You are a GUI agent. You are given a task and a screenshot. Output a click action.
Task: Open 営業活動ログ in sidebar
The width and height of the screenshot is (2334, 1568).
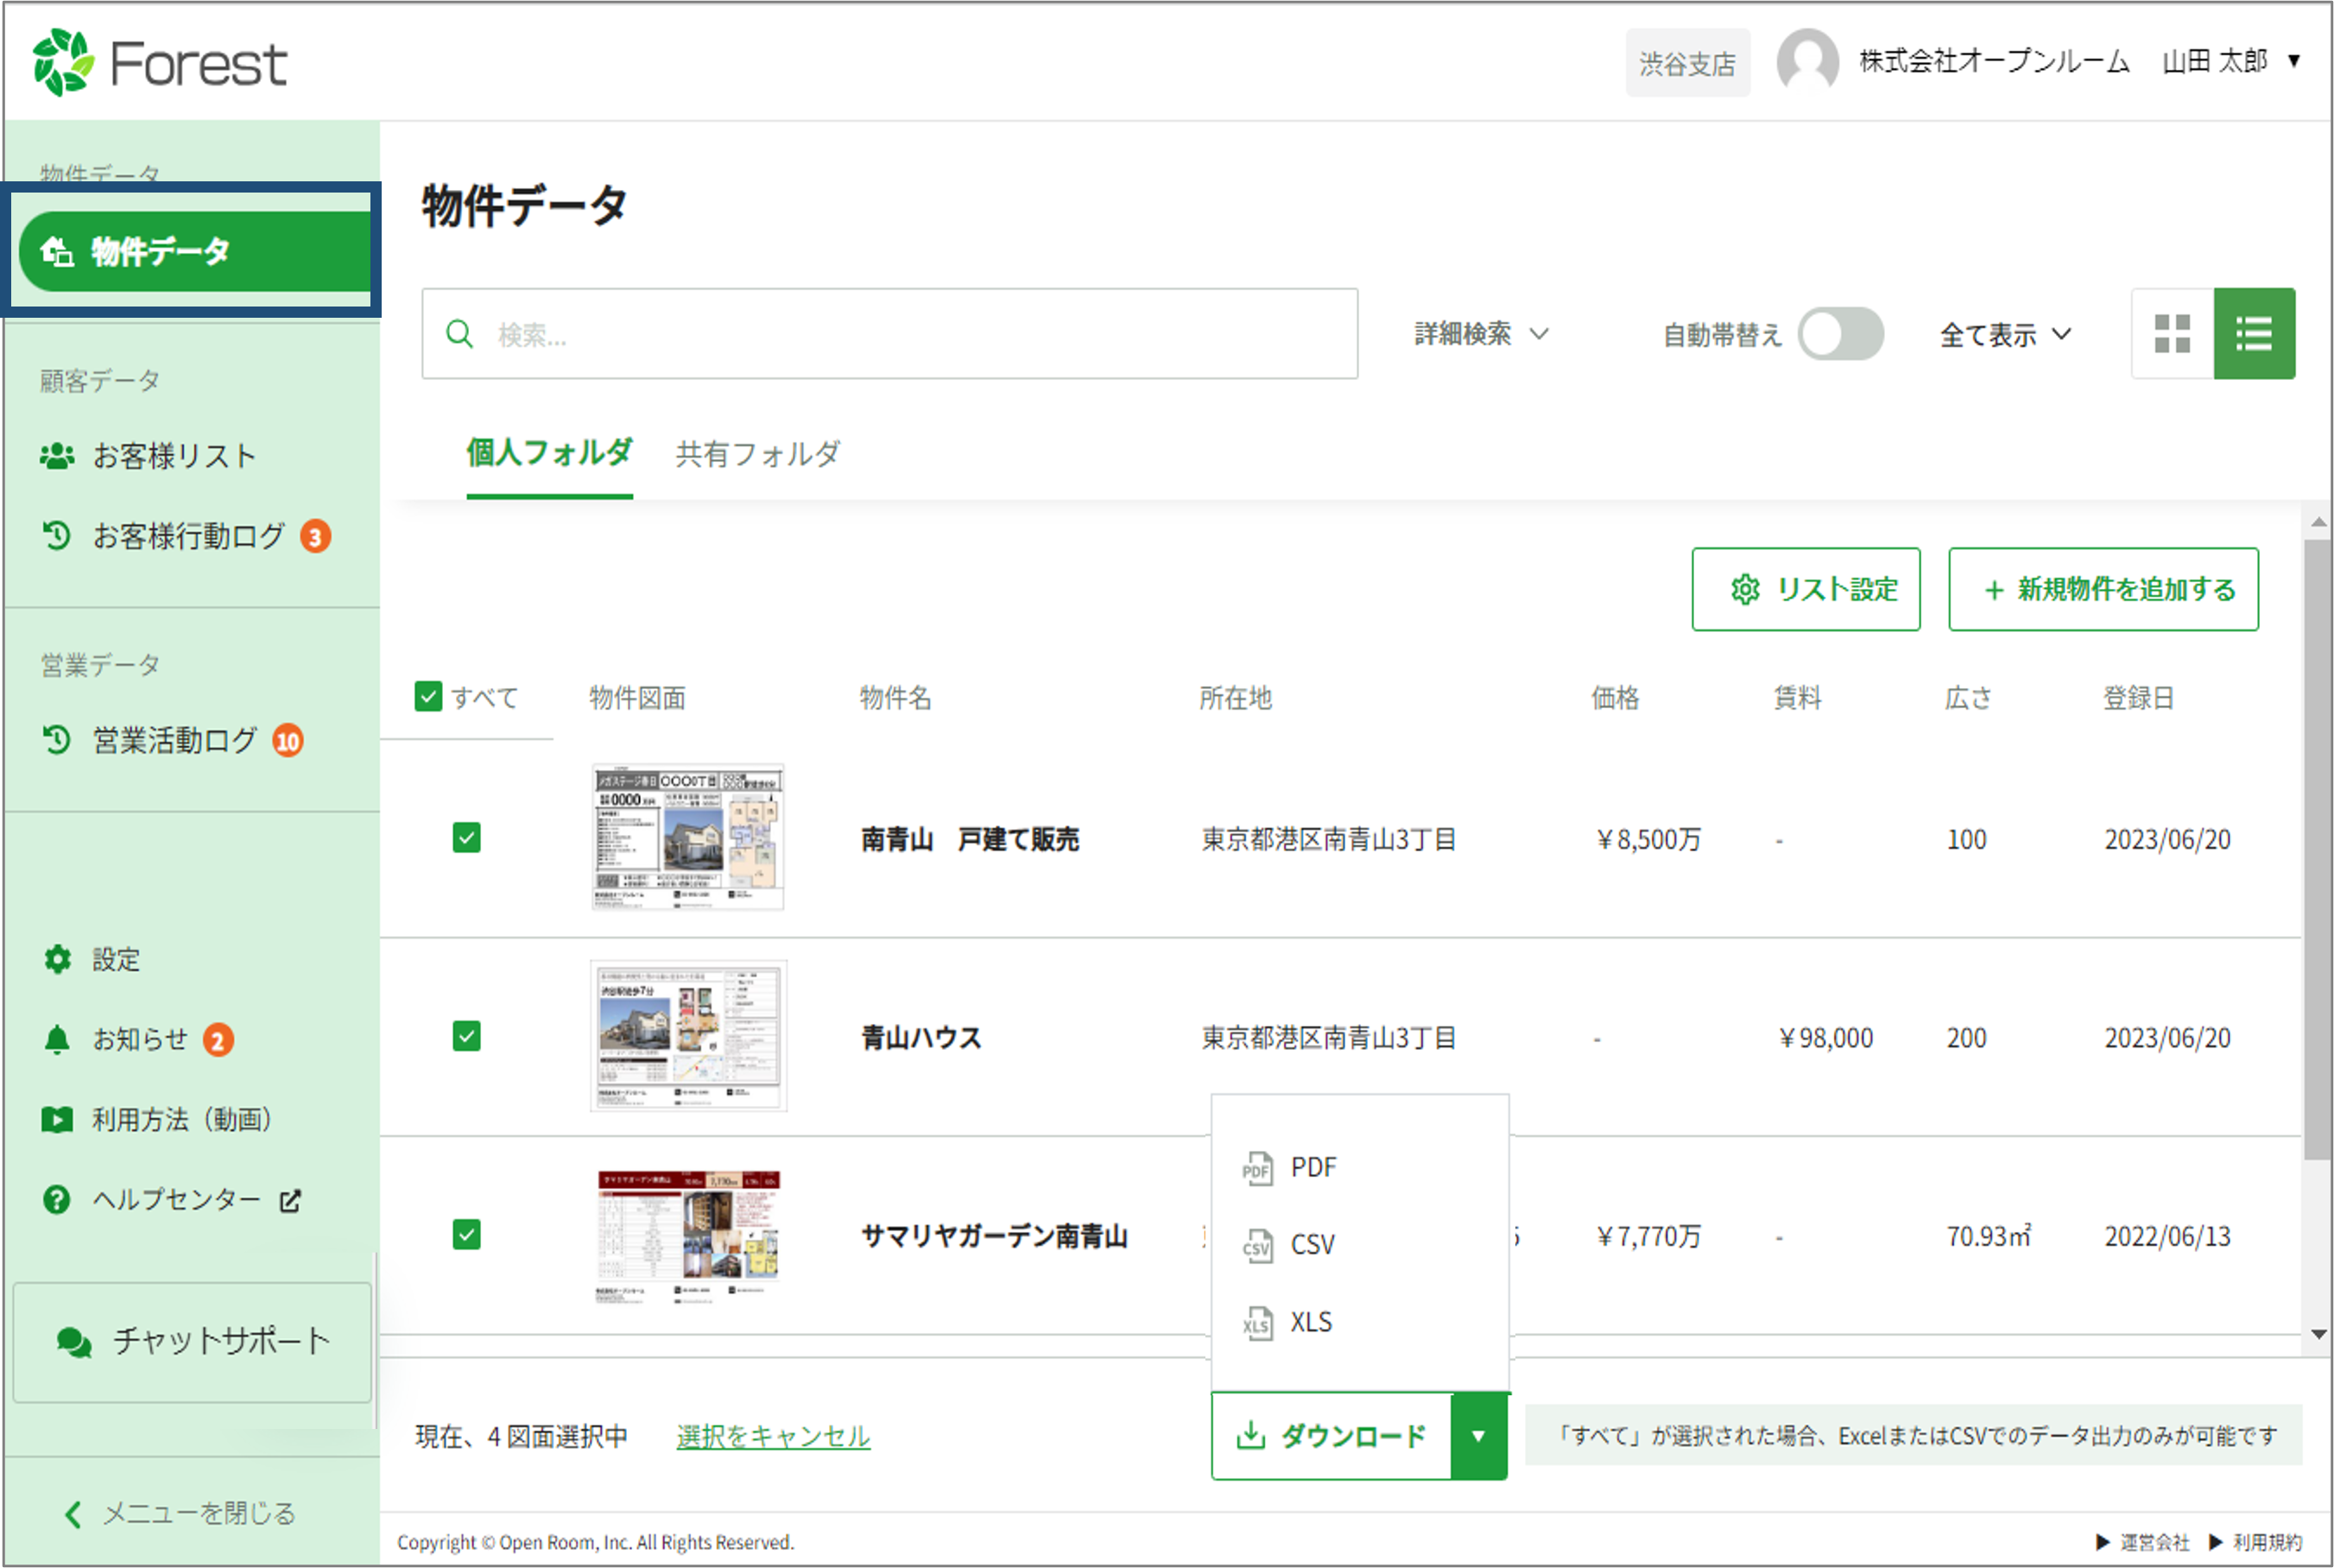[x=174, y=740]
